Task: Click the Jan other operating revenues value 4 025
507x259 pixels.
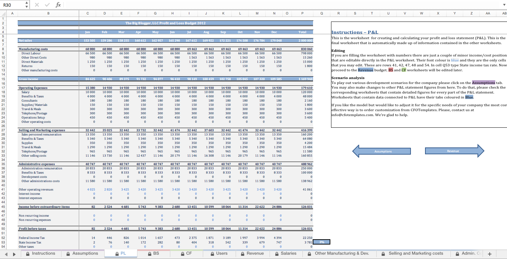Action: tap(91, 189)
